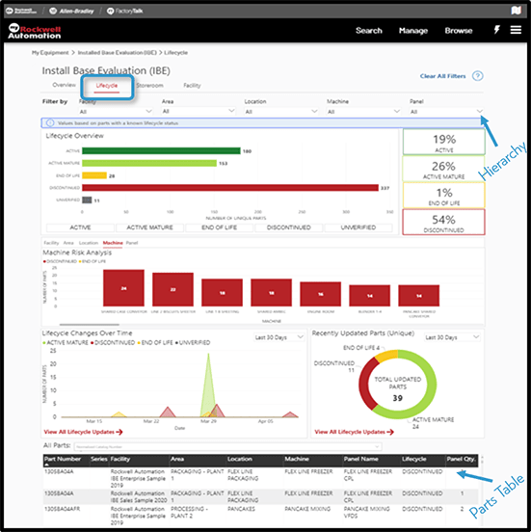The height and width of the screenshot is (532, 531).
Task: Open Last 30 Days dropdown for Recently Updated Parts
Action: [452, 337]
